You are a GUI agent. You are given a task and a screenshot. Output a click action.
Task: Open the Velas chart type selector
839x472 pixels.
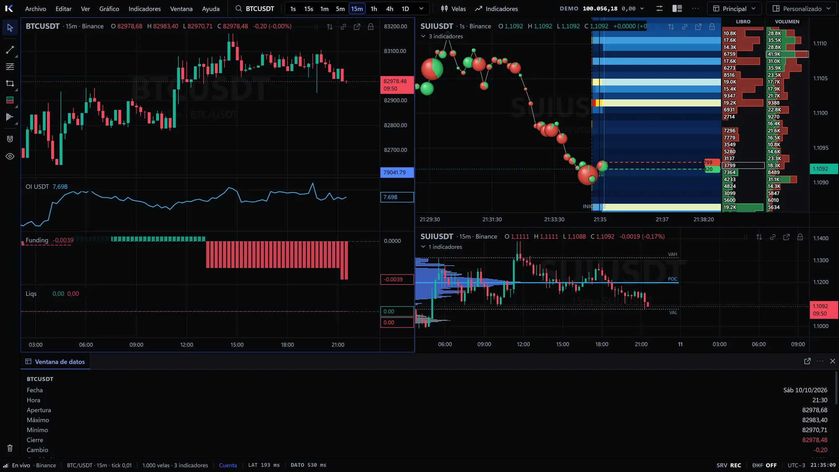(453, 8)
